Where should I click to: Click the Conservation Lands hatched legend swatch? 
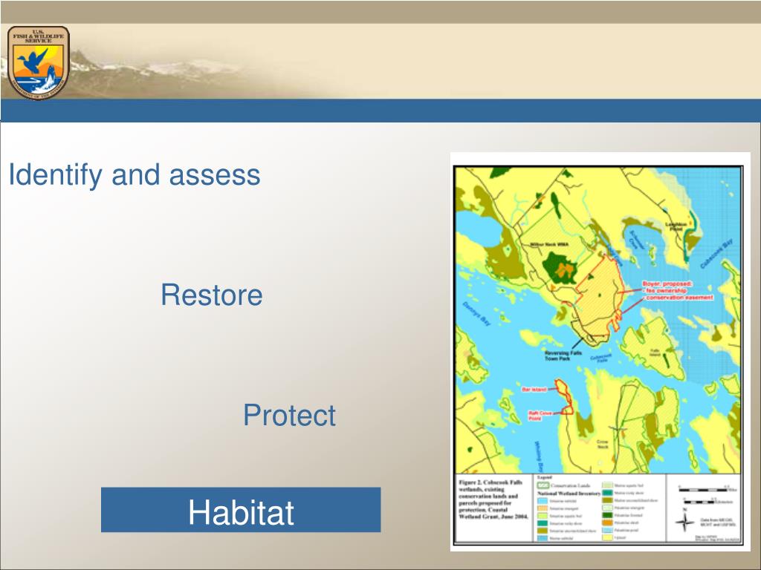tap(543, 485)
